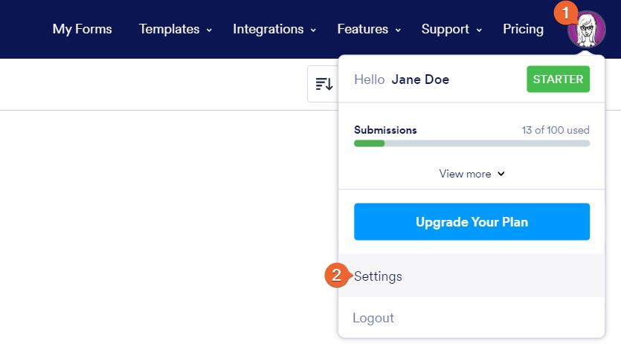Open Settings from the account menu
Viewport: 621px width, 358px height.
pos(379,276)
